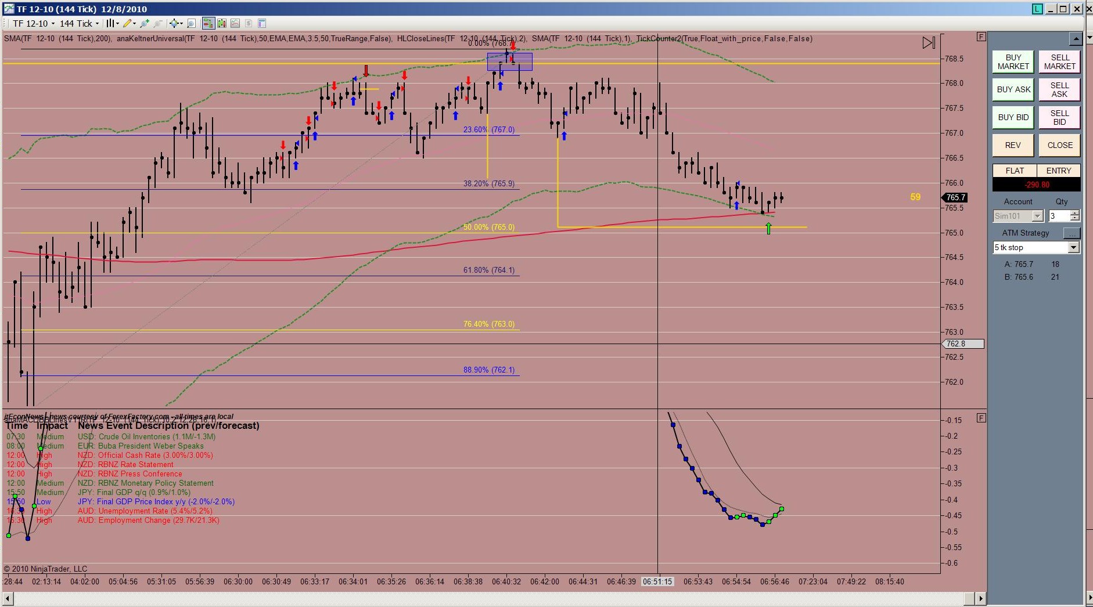Click the horizontal scrollbar left arrow
1093x607 pixels.
pos(8,598)
